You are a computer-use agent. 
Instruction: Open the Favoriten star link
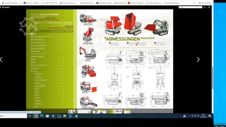pyautogui.click(x=6, y=7)
